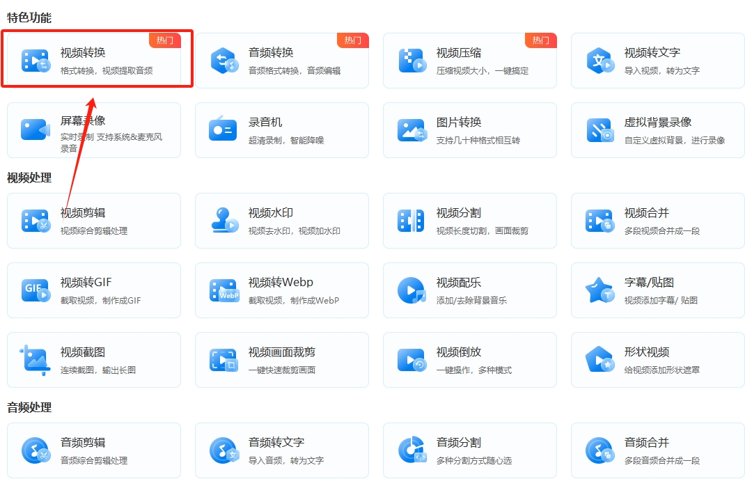The width and height of the screenshot is (745, 495).
Task: Click the 图片转换 picture icon
Action: click(412, 130)
